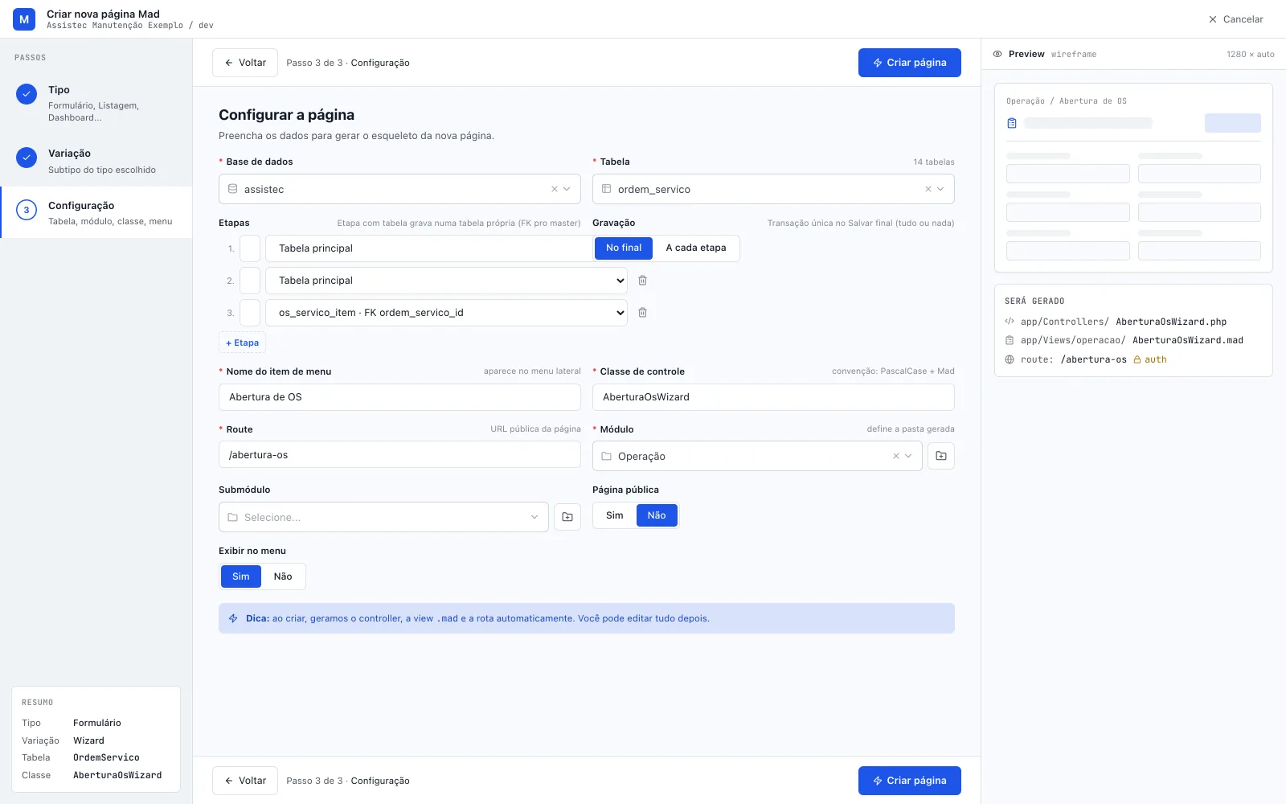Click the Route input with /abertura-os
Image resolution: width=1286 pixels, height=804 pixels.
tap(399, 454)
